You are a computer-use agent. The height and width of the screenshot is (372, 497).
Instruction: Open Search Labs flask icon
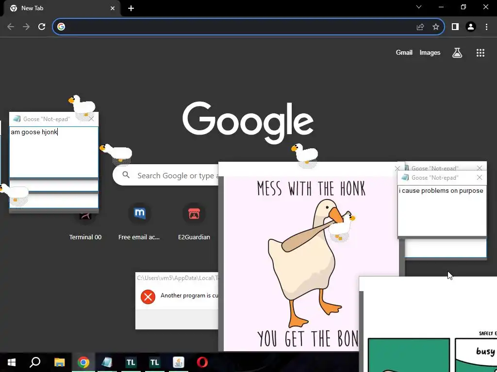point(457,53)
